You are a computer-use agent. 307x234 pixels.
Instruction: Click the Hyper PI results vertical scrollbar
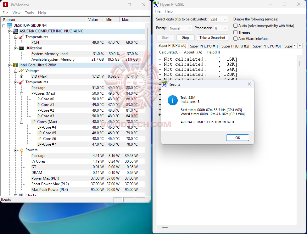(299, 63)
